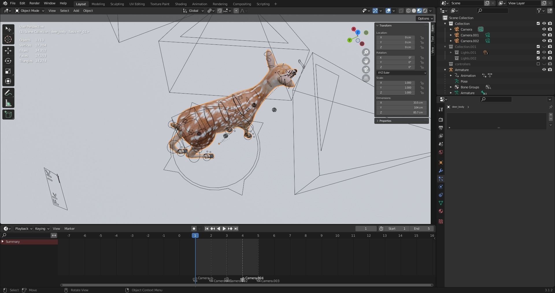This screenshot has height=293, width=555.
Task: Switch to the Sculpting workspace tab
Action: point(117,4)
